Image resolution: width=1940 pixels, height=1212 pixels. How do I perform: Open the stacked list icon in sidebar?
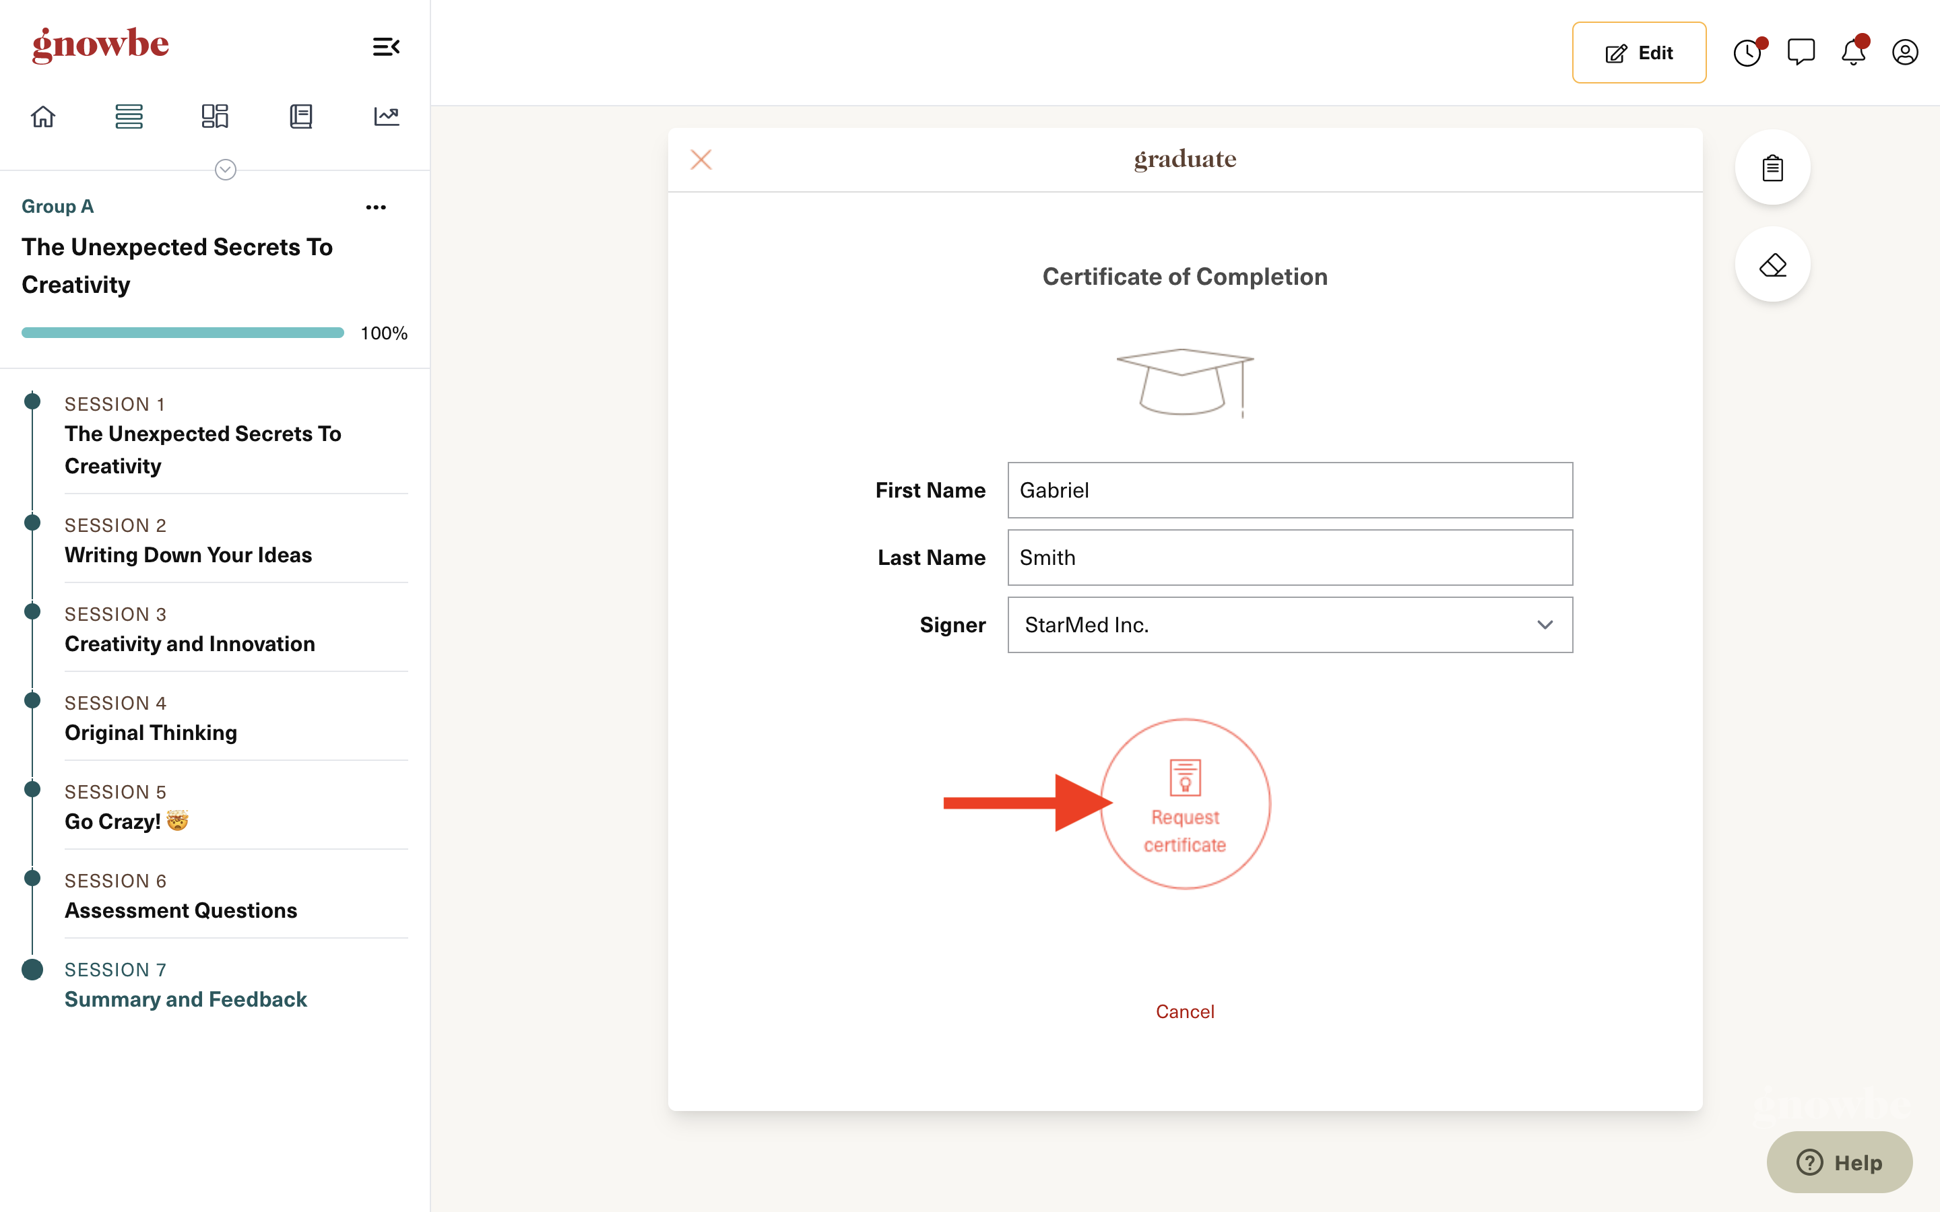[x=129, y=116]
